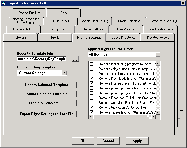Click horizontal scroll right arrow in rights list
187x148 pixels.
pos(153,117)
